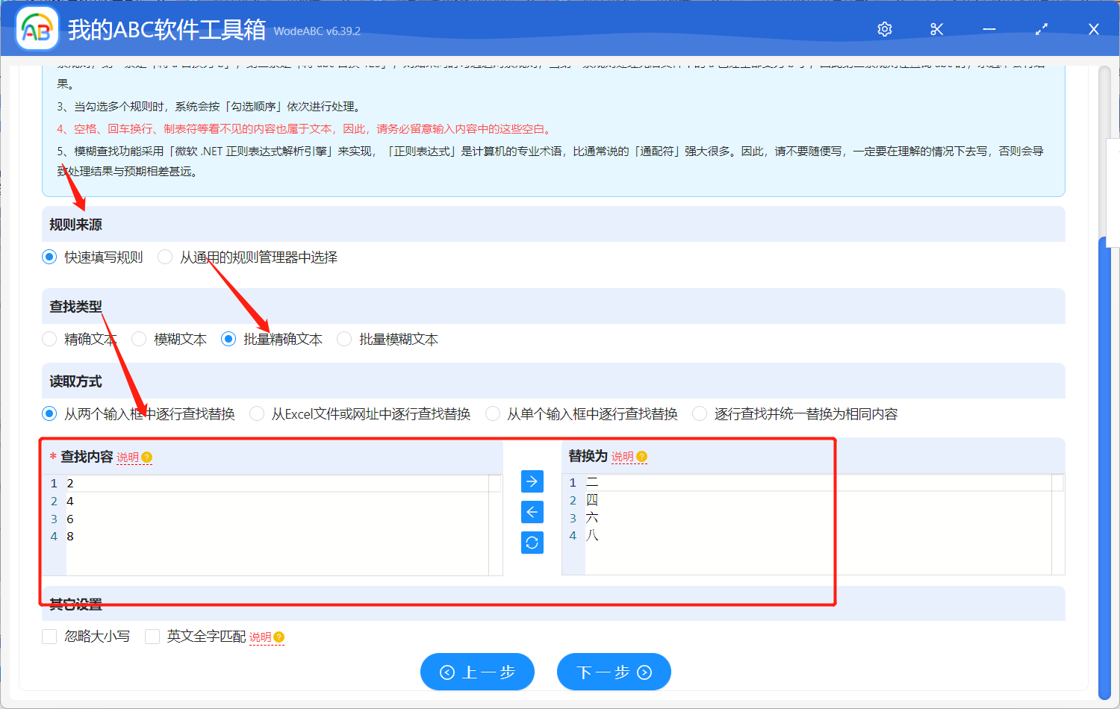This screenshot has width=1120, height=709.
Task: Enable the 忽略大小写 checkbox
Action: click(x=49, y=637)
